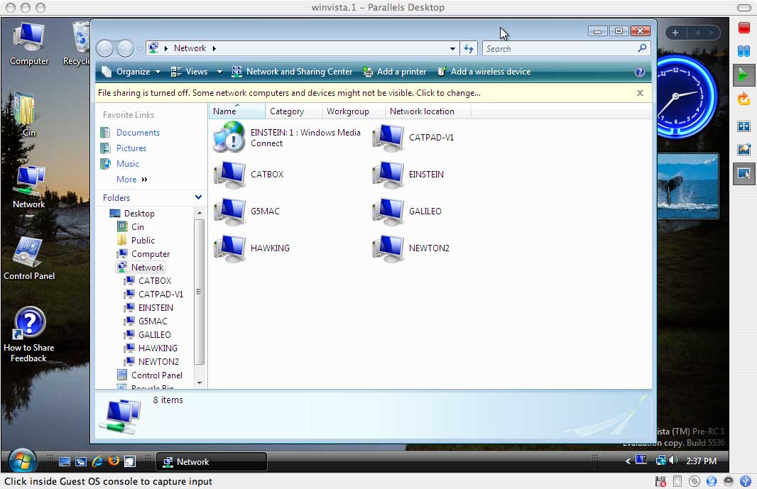The width and height of the screenshot is (757, 489).
Task: Select NEWTON2 in folder tree
Action: point(151,361)
